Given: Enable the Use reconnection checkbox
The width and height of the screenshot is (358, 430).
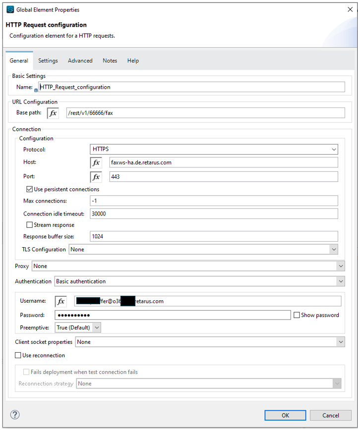Looking at the screenshot, I should 18,355.
